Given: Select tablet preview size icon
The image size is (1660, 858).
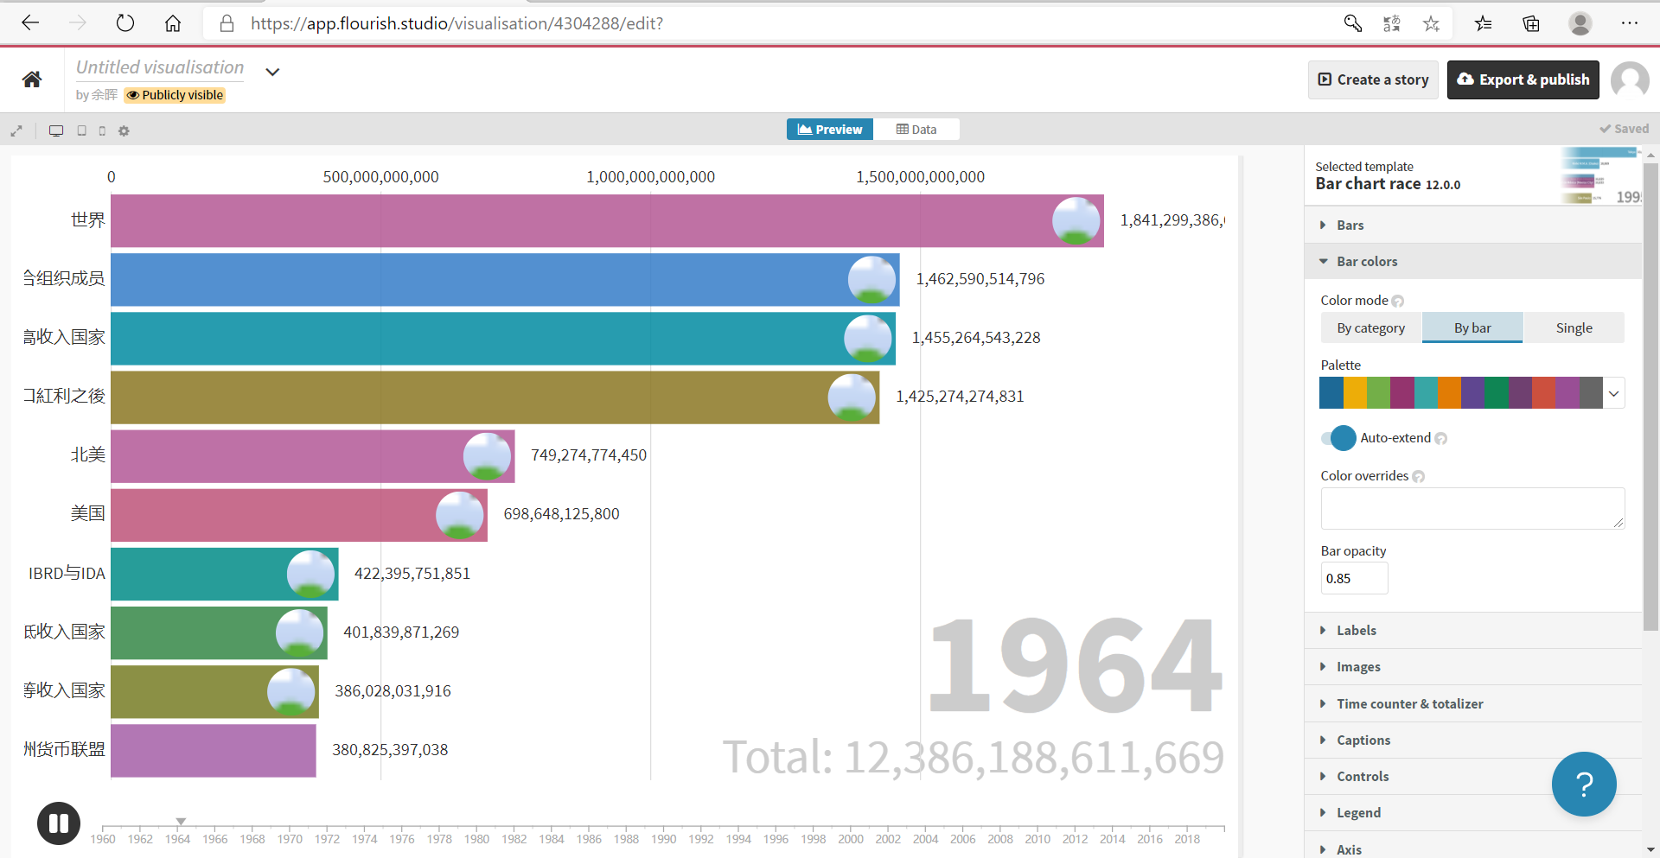Looking at the screenshot, I should [82, 130].
